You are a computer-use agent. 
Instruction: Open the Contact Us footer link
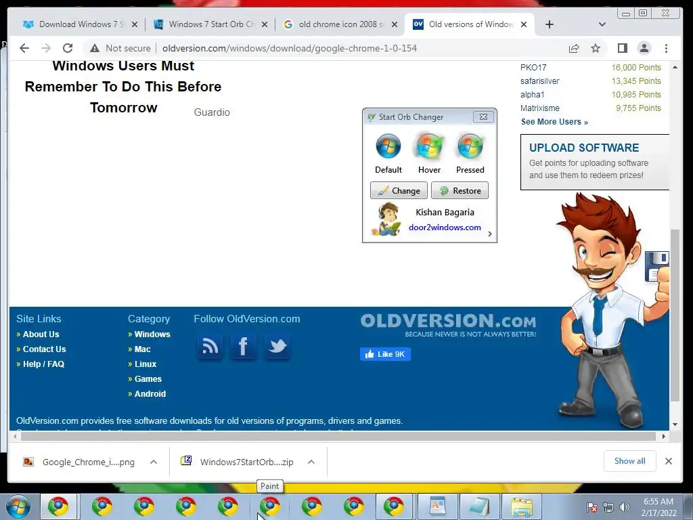tap(44, 349)
